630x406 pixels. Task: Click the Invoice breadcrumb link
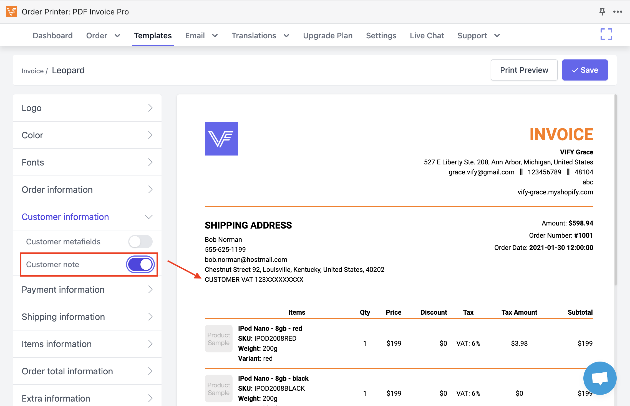[32, 71]
